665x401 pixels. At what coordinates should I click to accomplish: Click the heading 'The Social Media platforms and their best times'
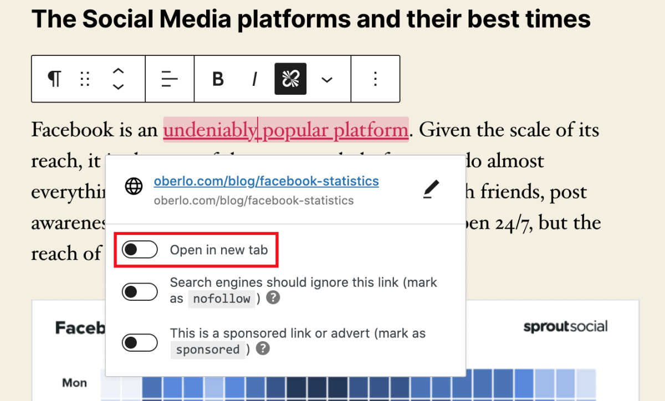(311, 20)
